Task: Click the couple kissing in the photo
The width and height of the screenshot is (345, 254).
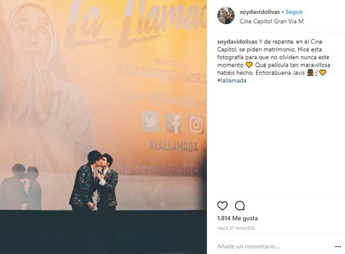Action: pyautogui.click(x=94, y=180)
